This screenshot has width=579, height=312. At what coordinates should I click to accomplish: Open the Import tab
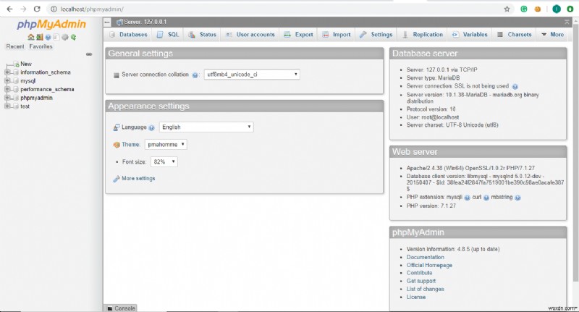click(337, 34)
